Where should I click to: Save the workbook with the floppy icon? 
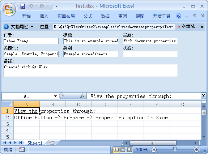pyautogui.click(x=23, y=6)
